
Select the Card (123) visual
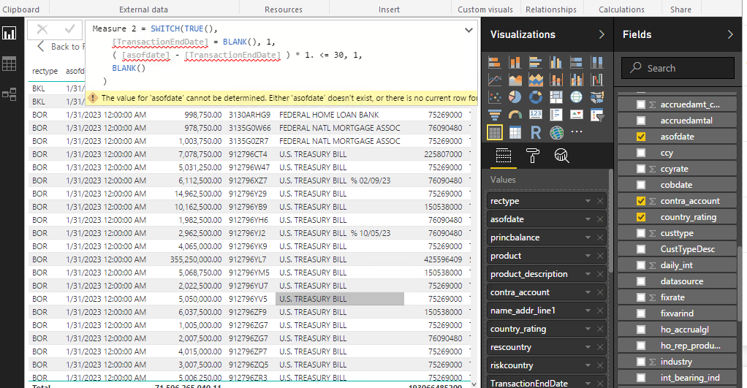pyautogui.click(x=536, y=115)
